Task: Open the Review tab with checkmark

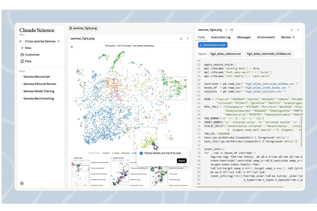Action: tap(288, 37)
